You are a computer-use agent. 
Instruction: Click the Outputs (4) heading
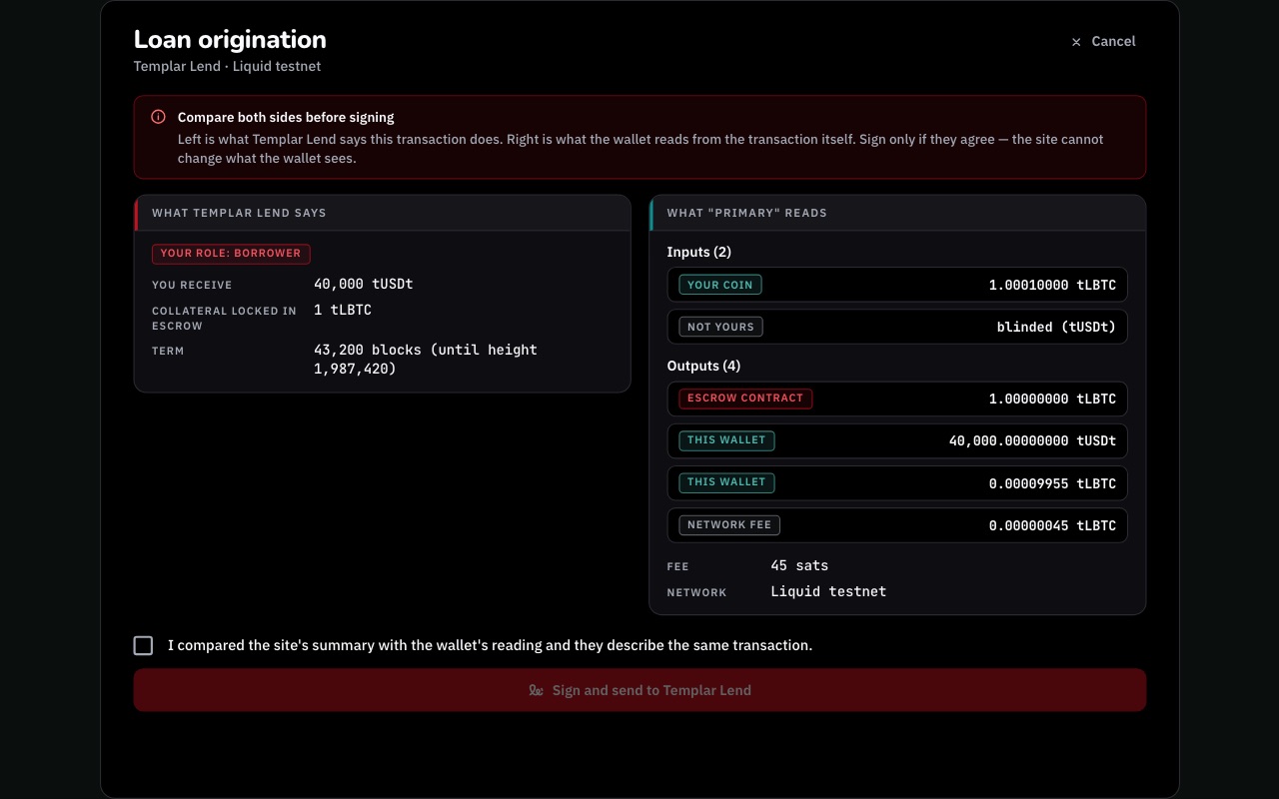[704, 366]
